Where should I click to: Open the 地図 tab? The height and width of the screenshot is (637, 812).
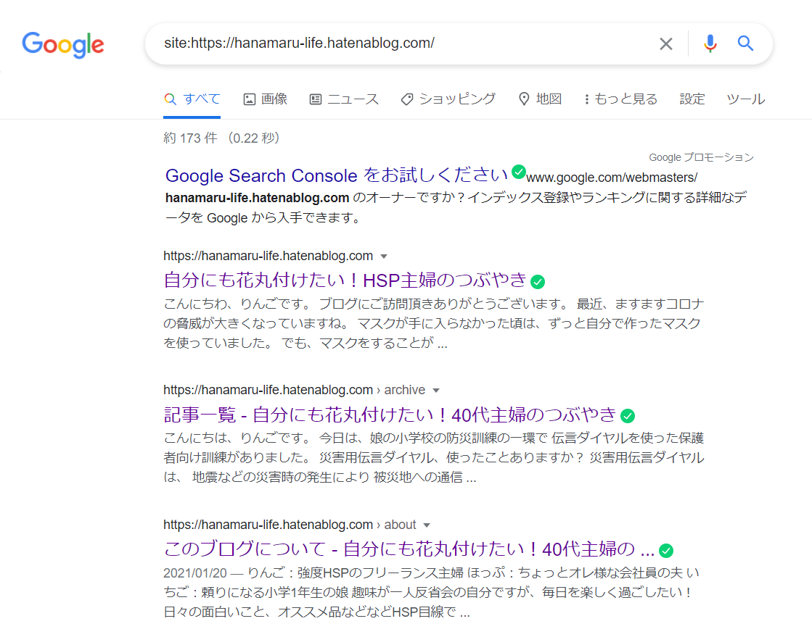(540, 99)
